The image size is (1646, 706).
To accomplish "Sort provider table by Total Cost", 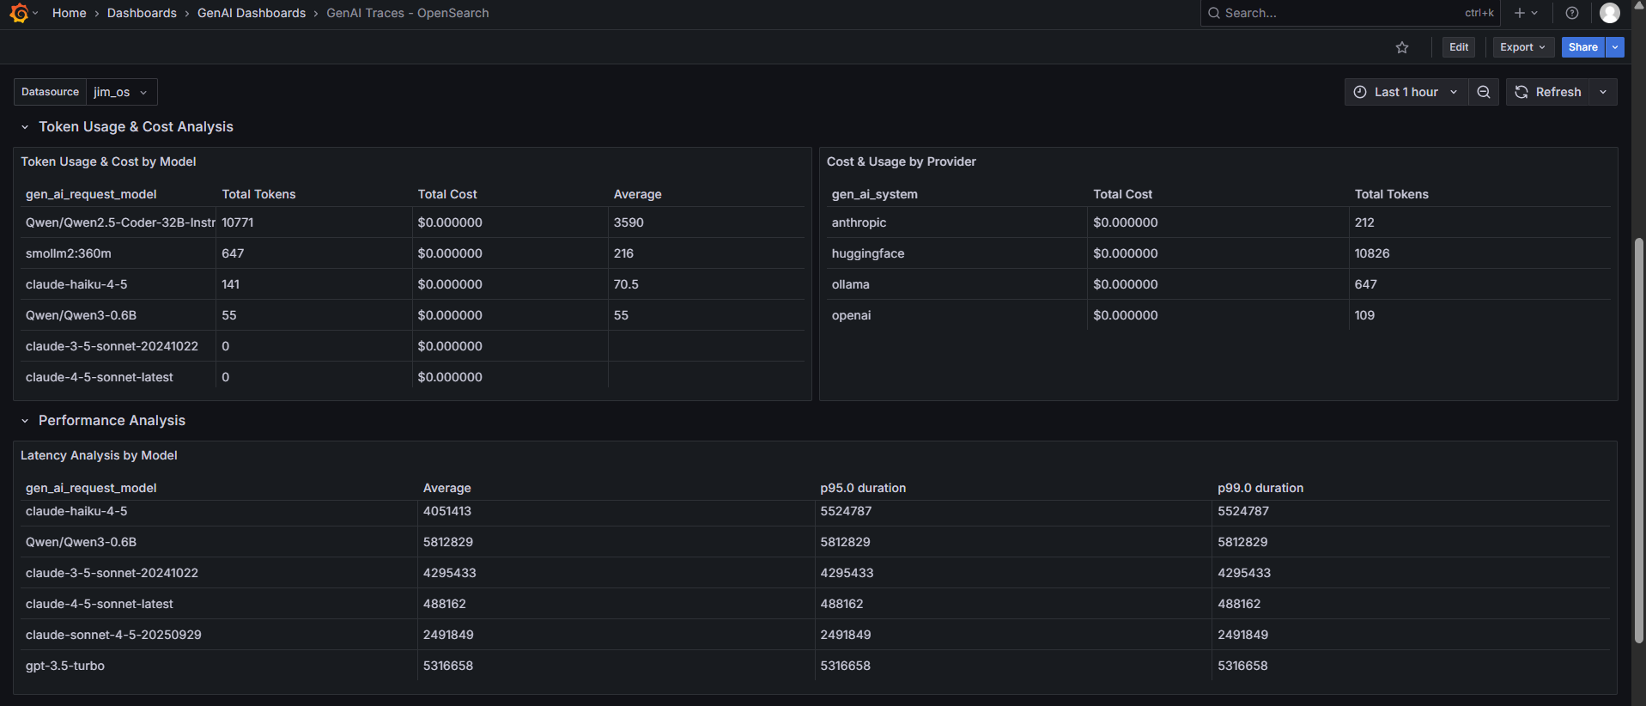I will tap(1122, 194).
